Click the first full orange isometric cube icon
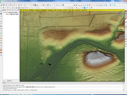This screenshot has width=127, height=95. click(x=1, y=50)
